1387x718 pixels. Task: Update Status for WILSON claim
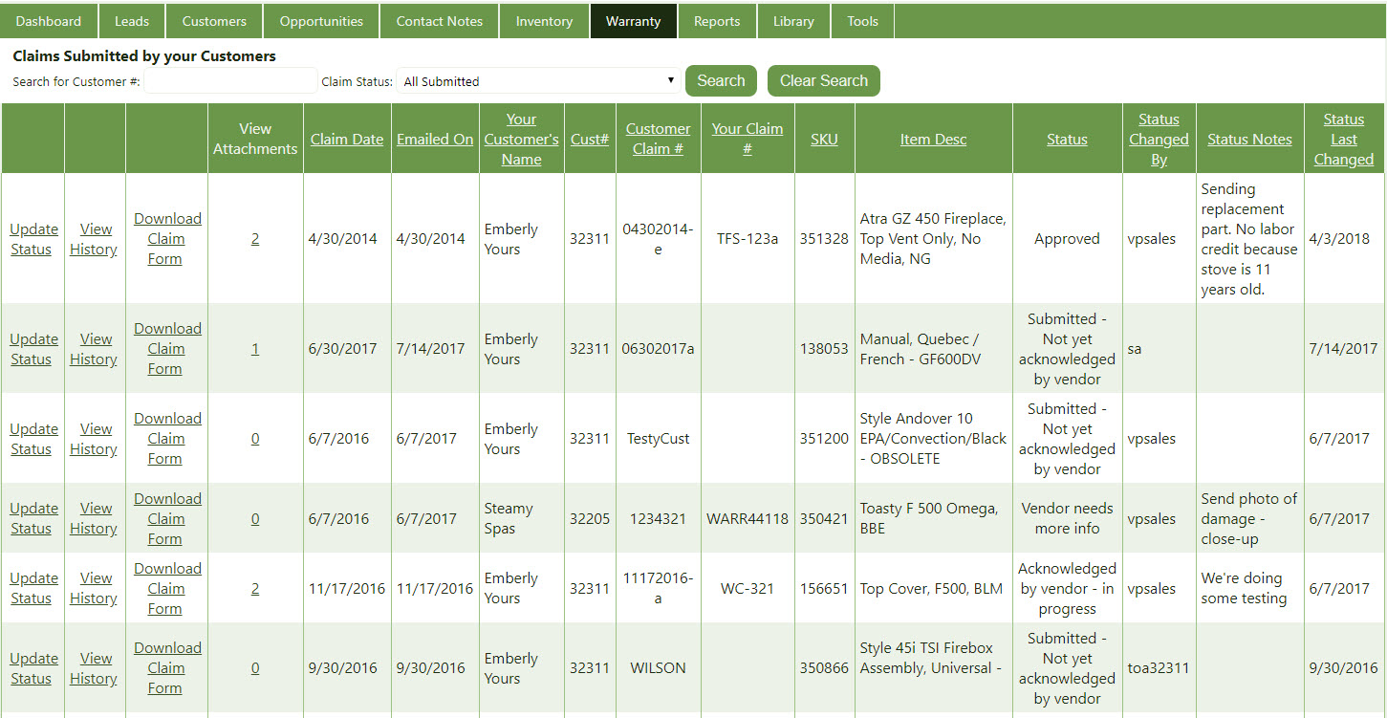click(x=33, y=668)
